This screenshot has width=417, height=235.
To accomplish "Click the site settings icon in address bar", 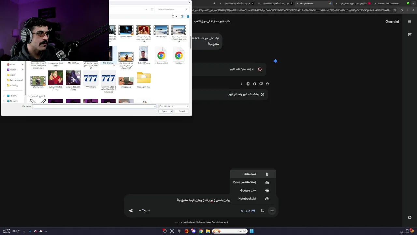I will pos(395,10).
